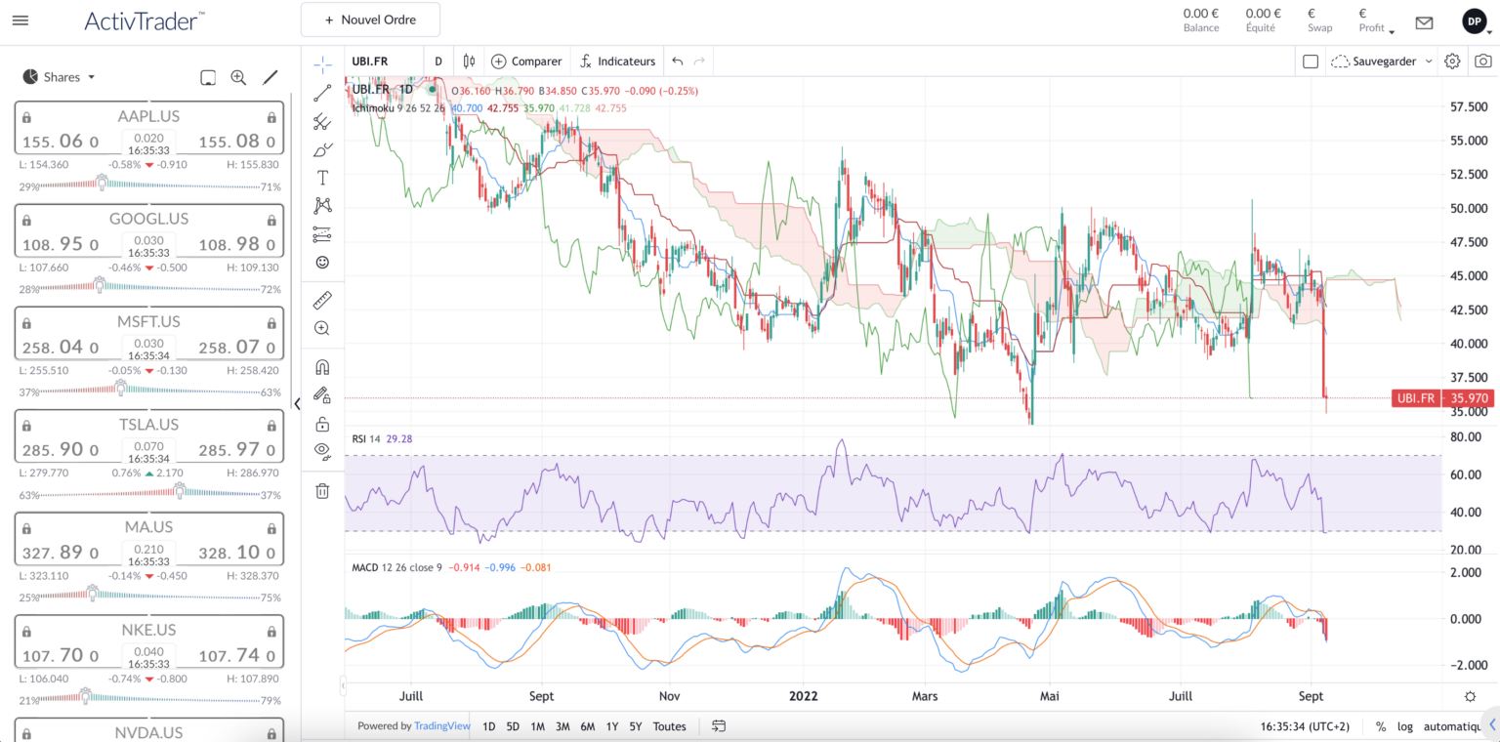Open the Shares watchlist dropdown
This screenshot has height=742, width=1500.
tap(59, 76)
